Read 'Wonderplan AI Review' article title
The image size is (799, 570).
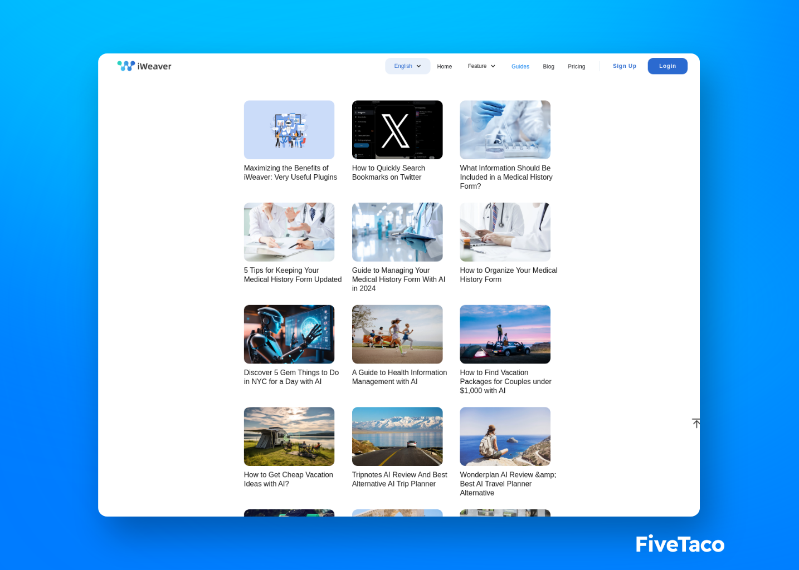point(508,484)
